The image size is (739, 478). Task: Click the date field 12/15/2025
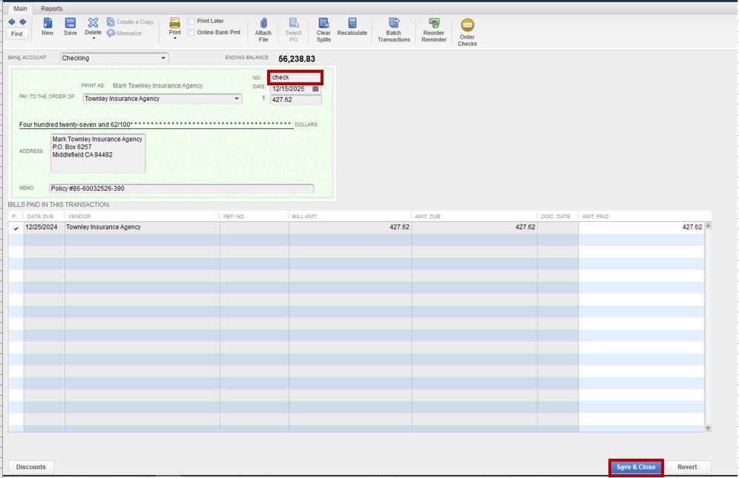[291, 88]
